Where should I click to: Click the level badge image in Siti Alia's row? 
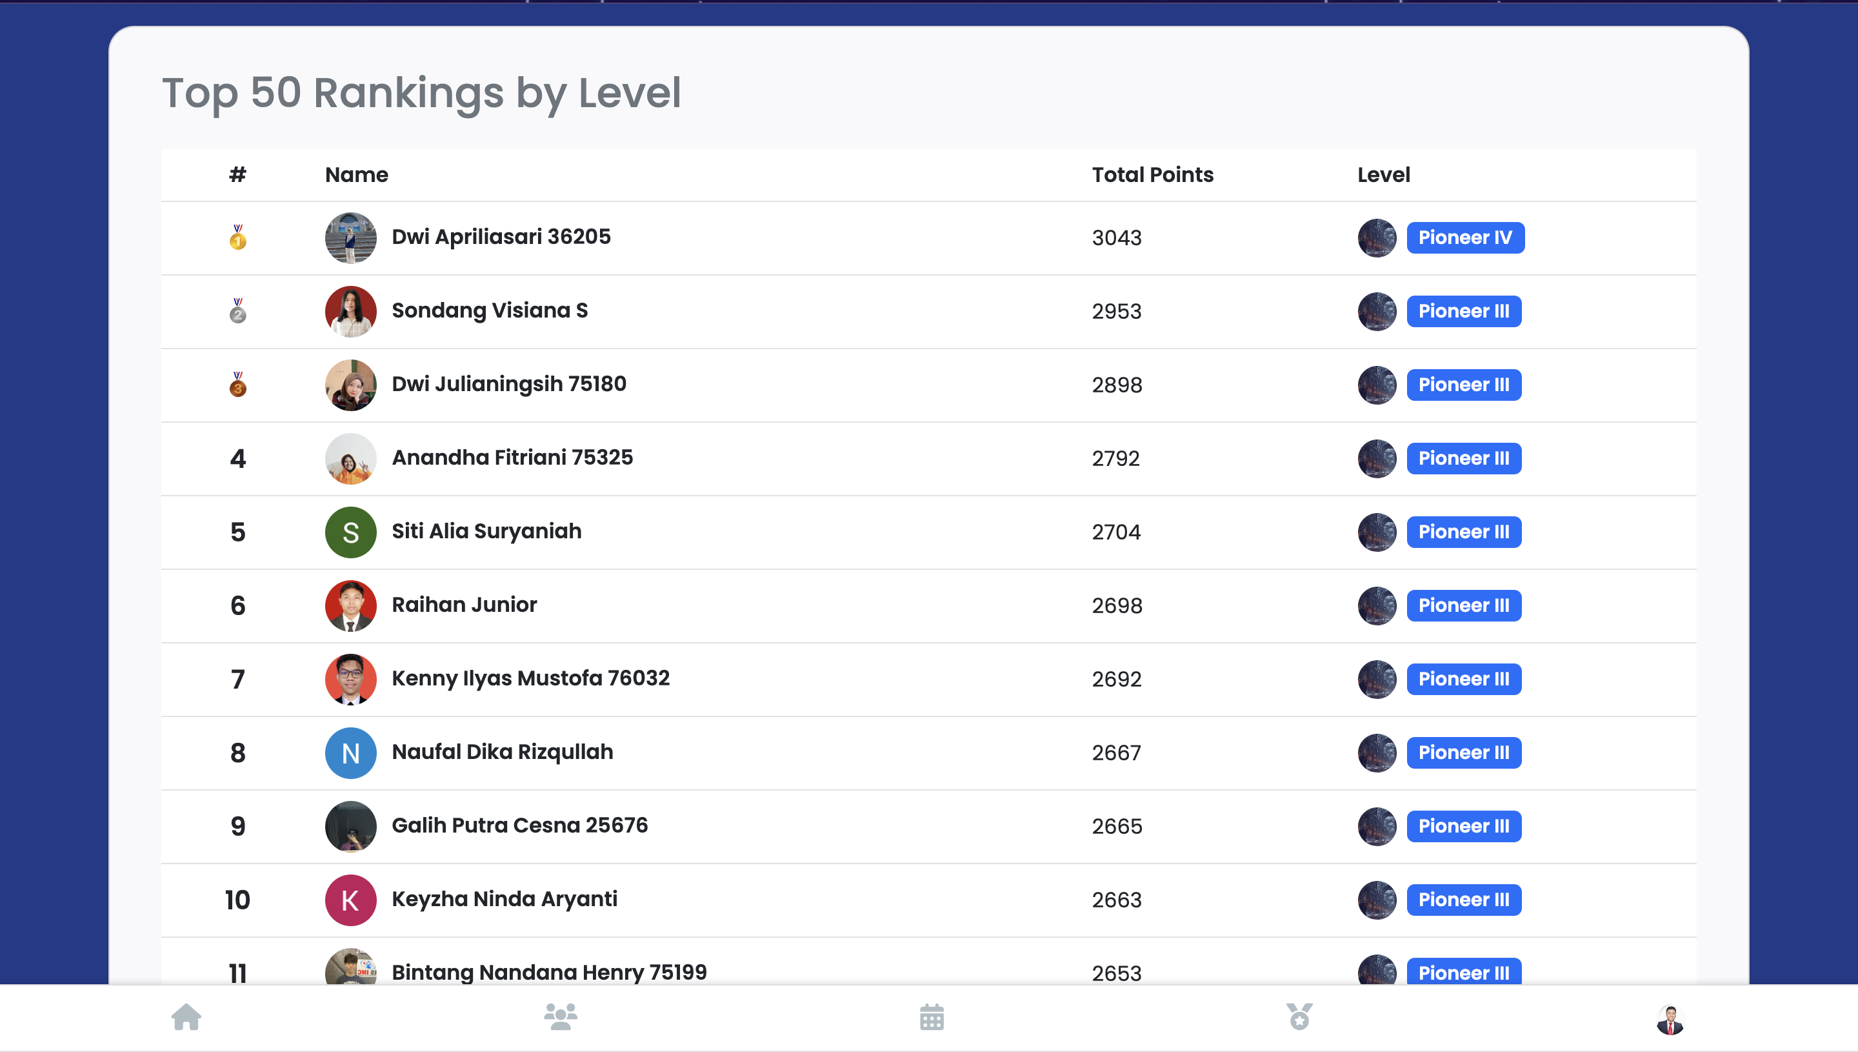coord(1377,532)
